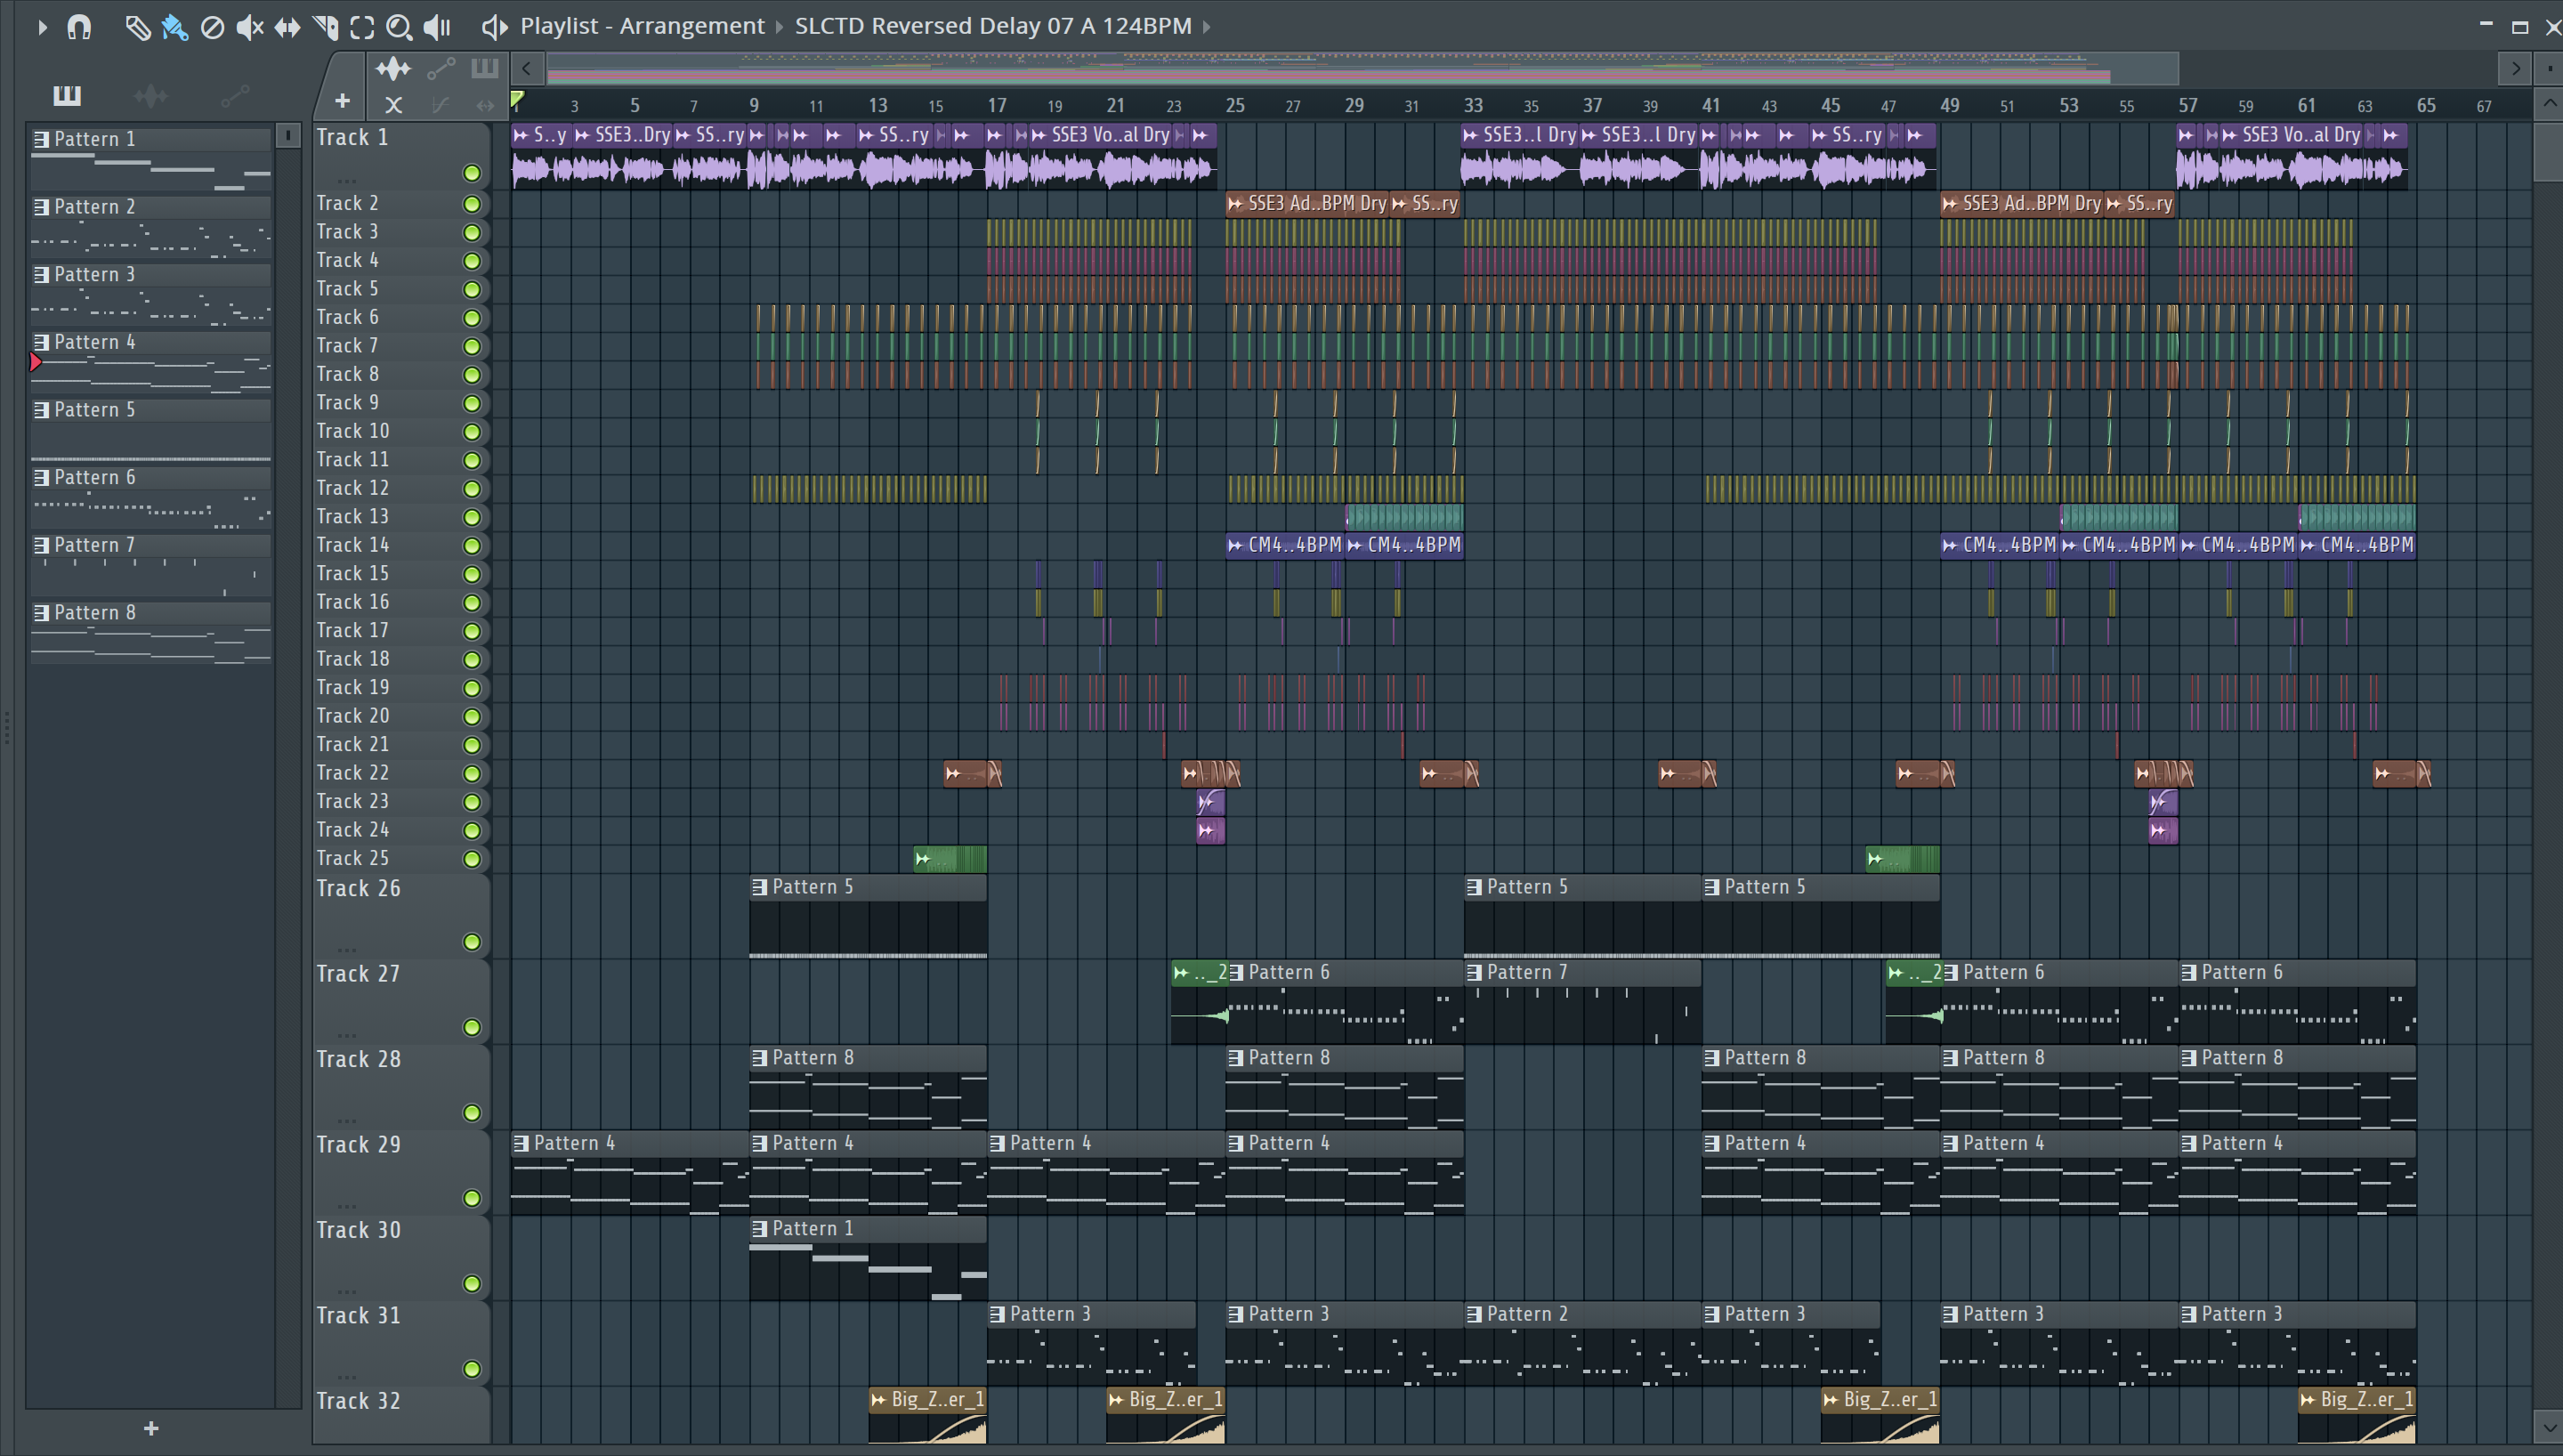
Task: Click the Track 13 label
Action: click(x=353, y=517)
